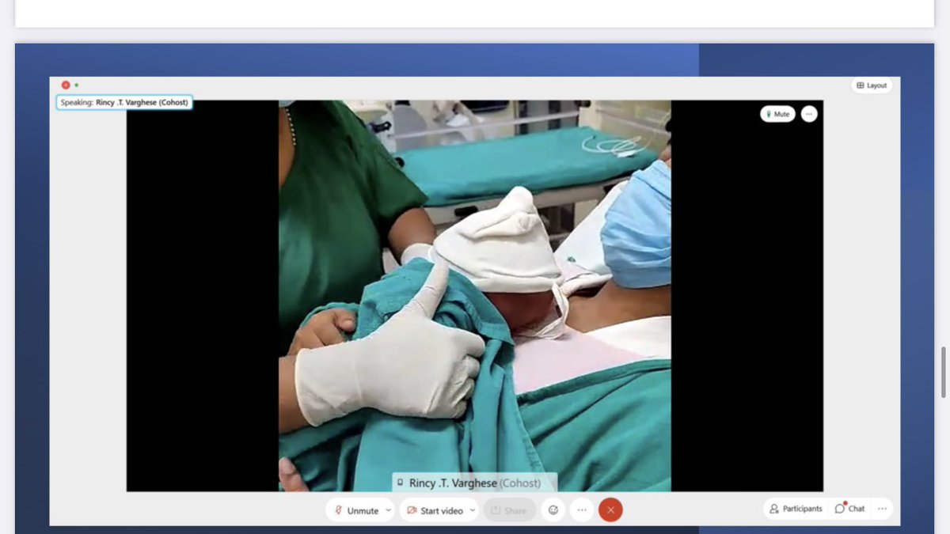Click the green window dot
The height and width of the screenshot is (534, 950).
click(x=77, y=85)
